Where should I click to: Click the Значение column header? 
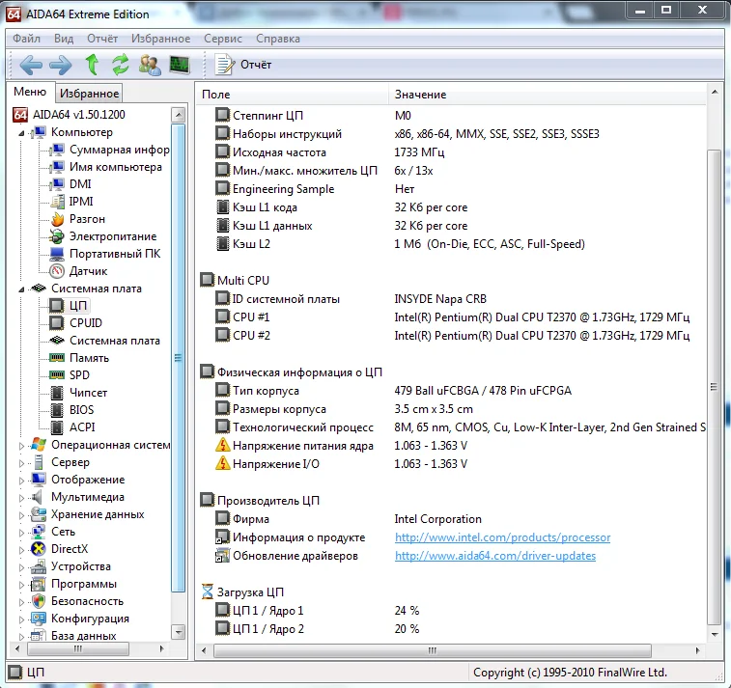coord(420,95)
